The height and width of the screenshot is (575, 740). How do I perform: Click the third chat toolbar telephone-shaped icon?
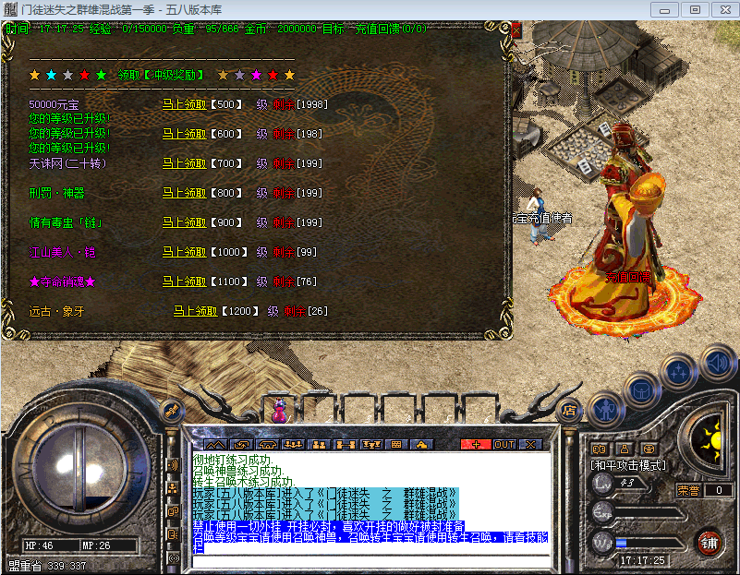[x=268, y=445]
